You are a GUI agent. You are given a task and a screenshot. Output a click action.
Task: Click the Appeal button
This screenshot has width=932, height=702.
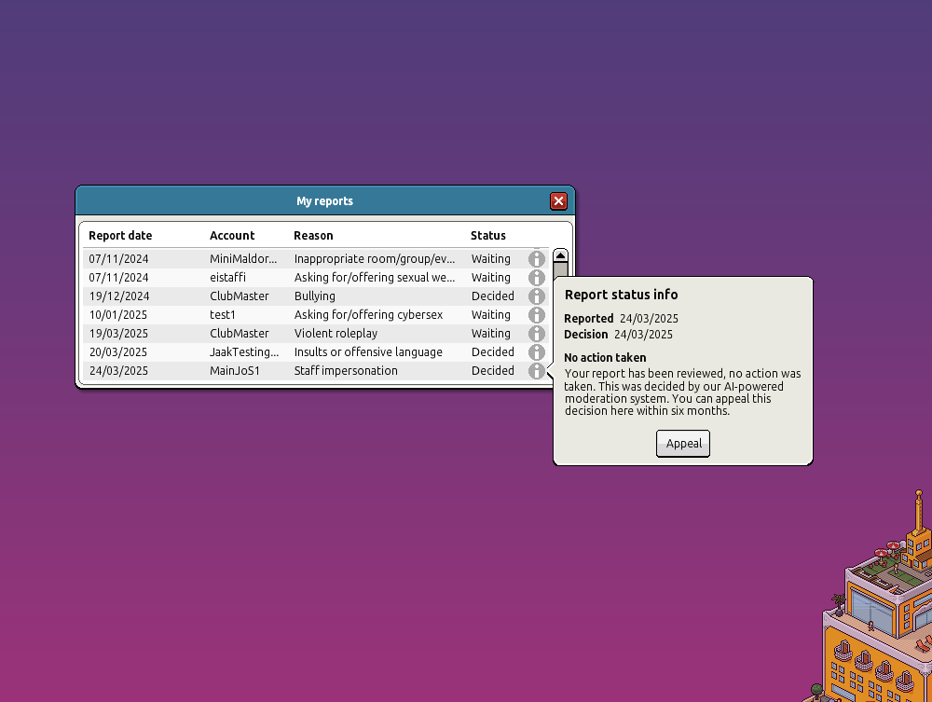[x=683, y=444]
